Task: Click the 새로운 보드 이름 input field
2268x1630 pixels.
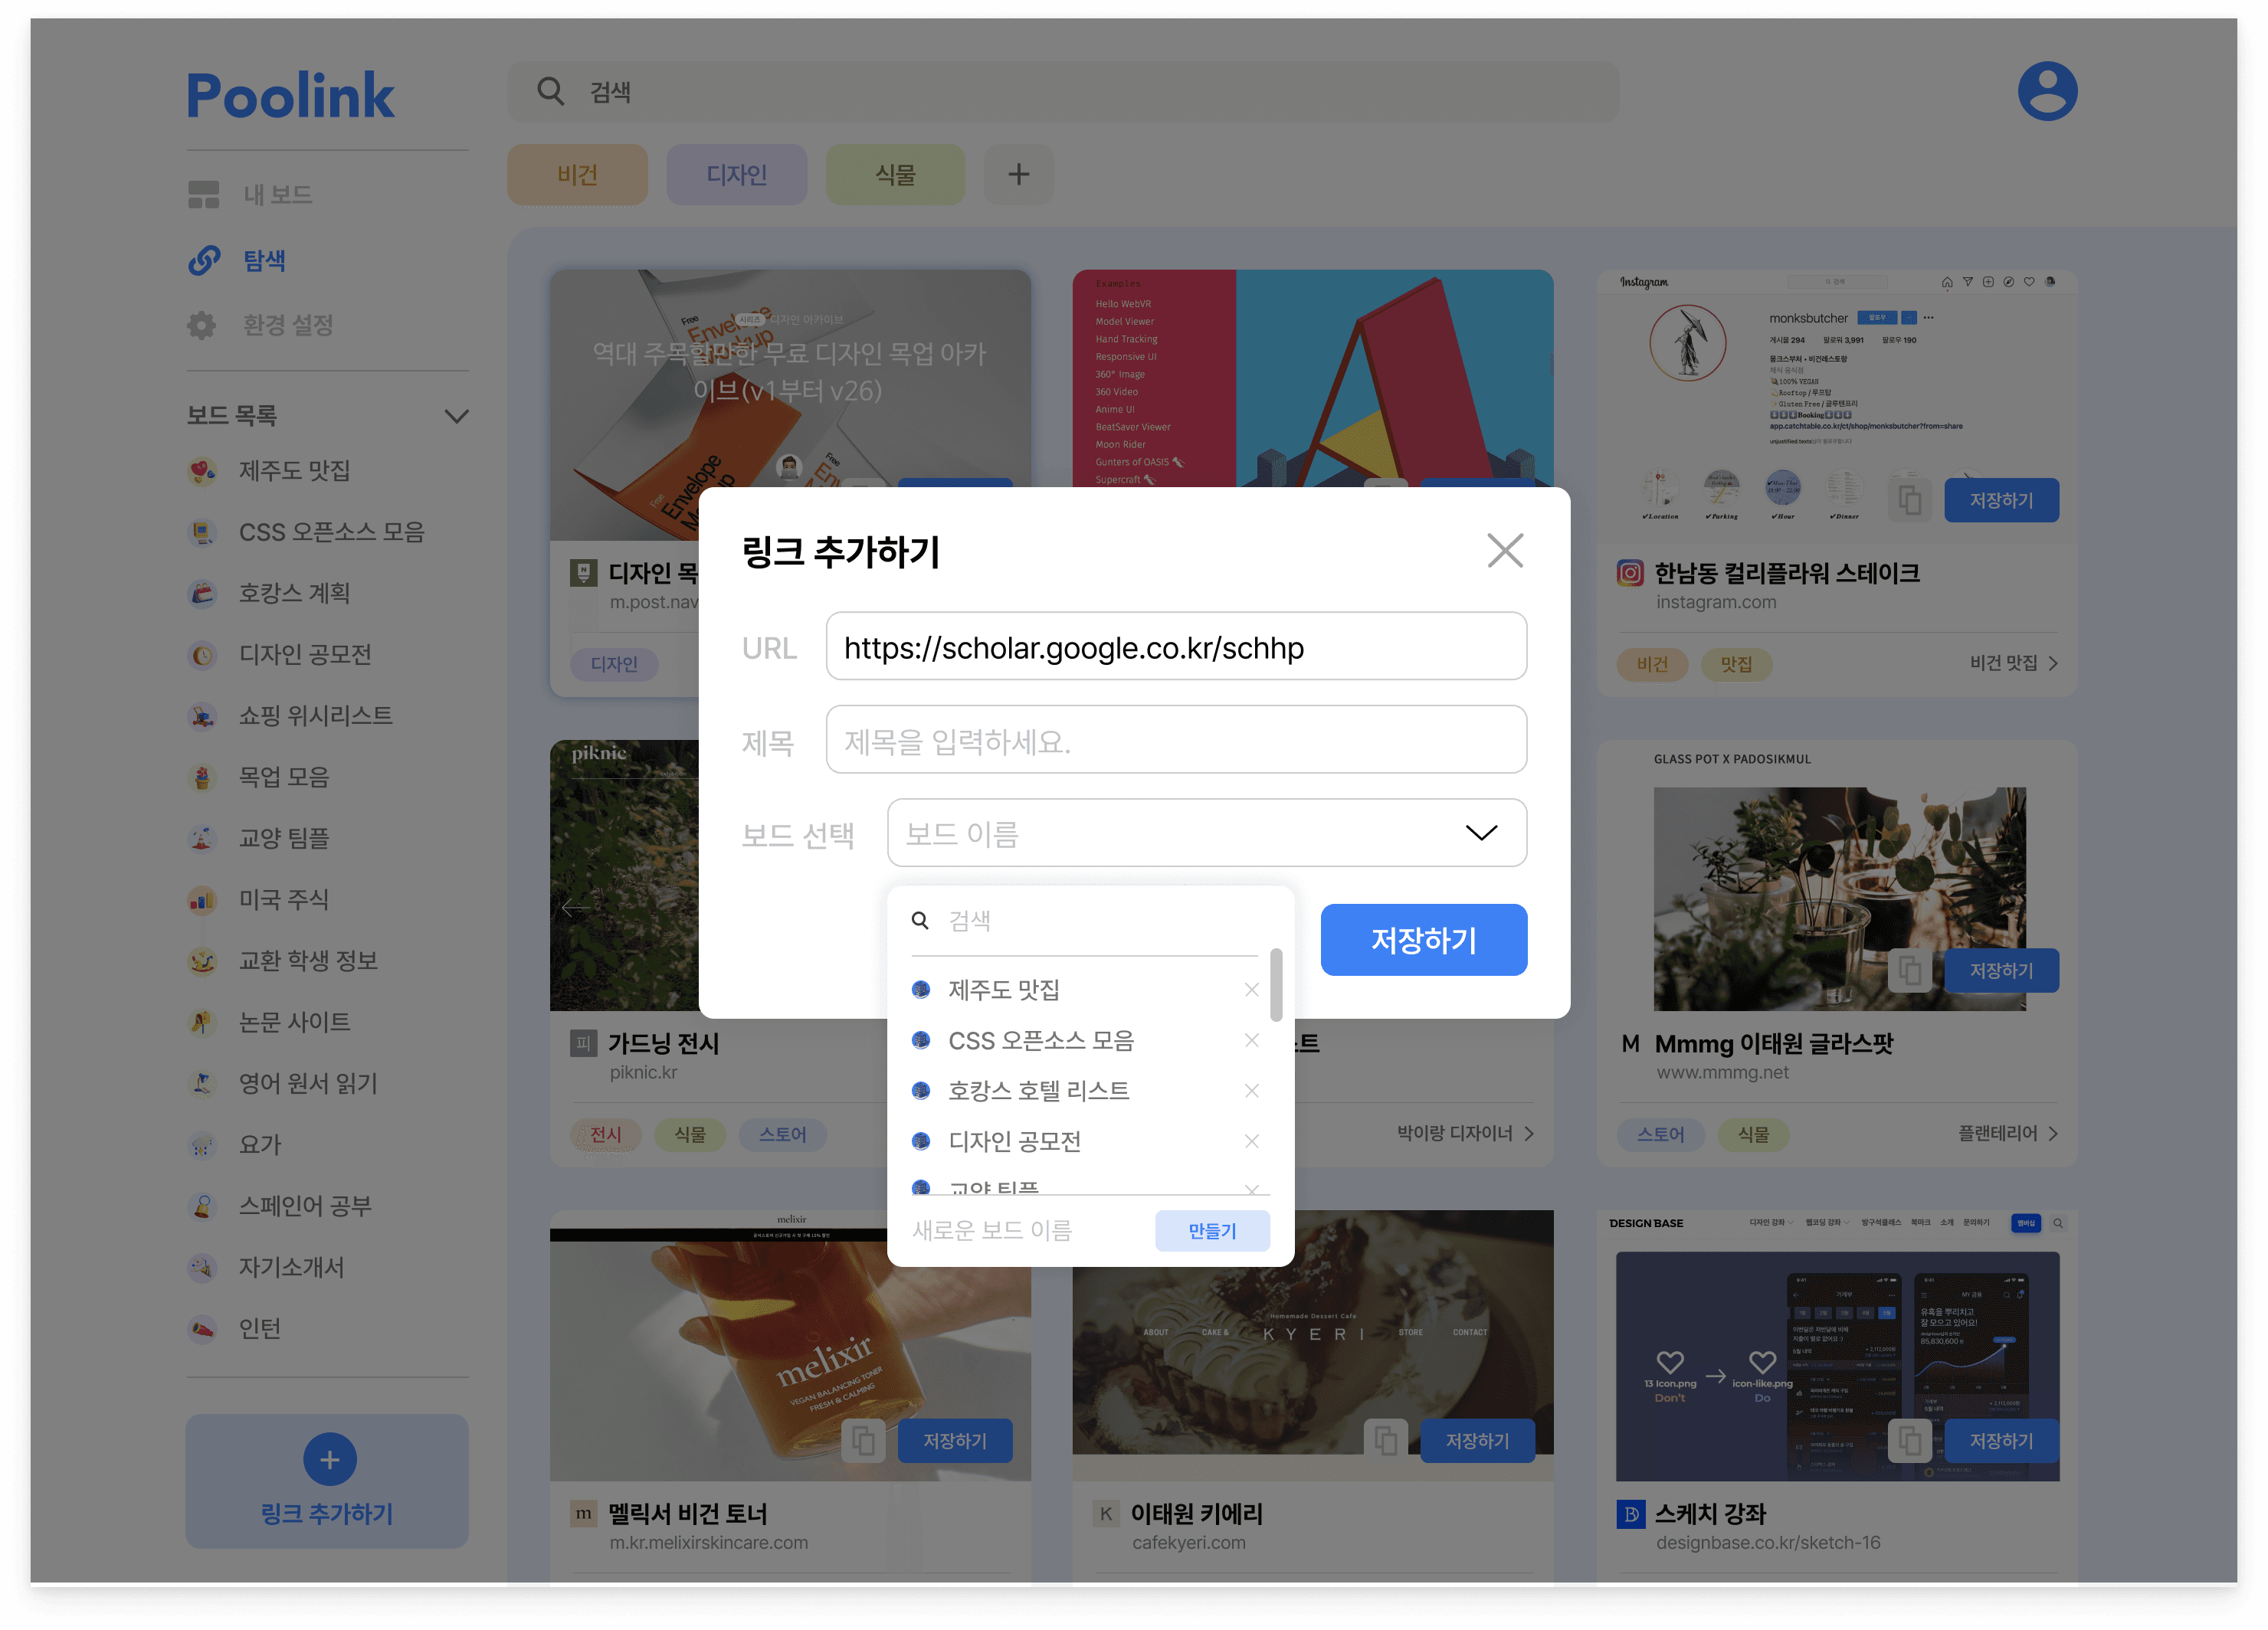Action: click(x=1027, y=1230)
